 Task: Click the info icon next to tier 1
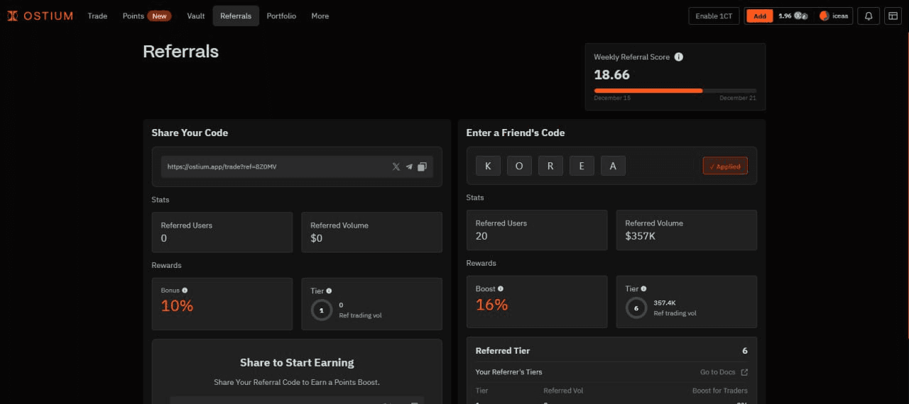pyautogui.click(x=329, y=291)
